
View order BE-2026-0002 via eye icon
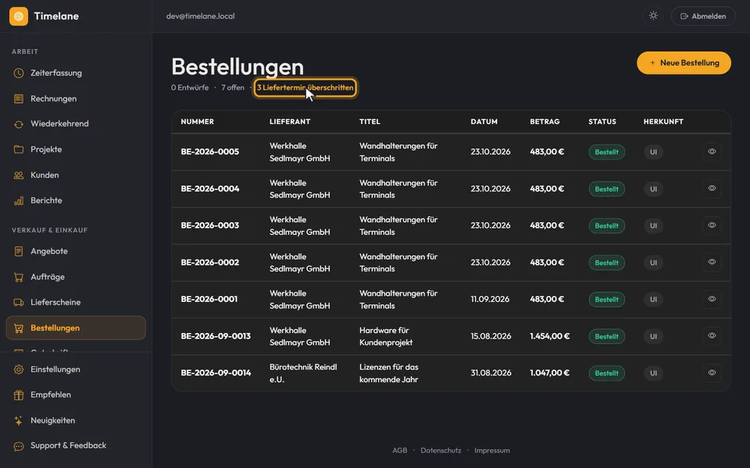click(712, 262)
